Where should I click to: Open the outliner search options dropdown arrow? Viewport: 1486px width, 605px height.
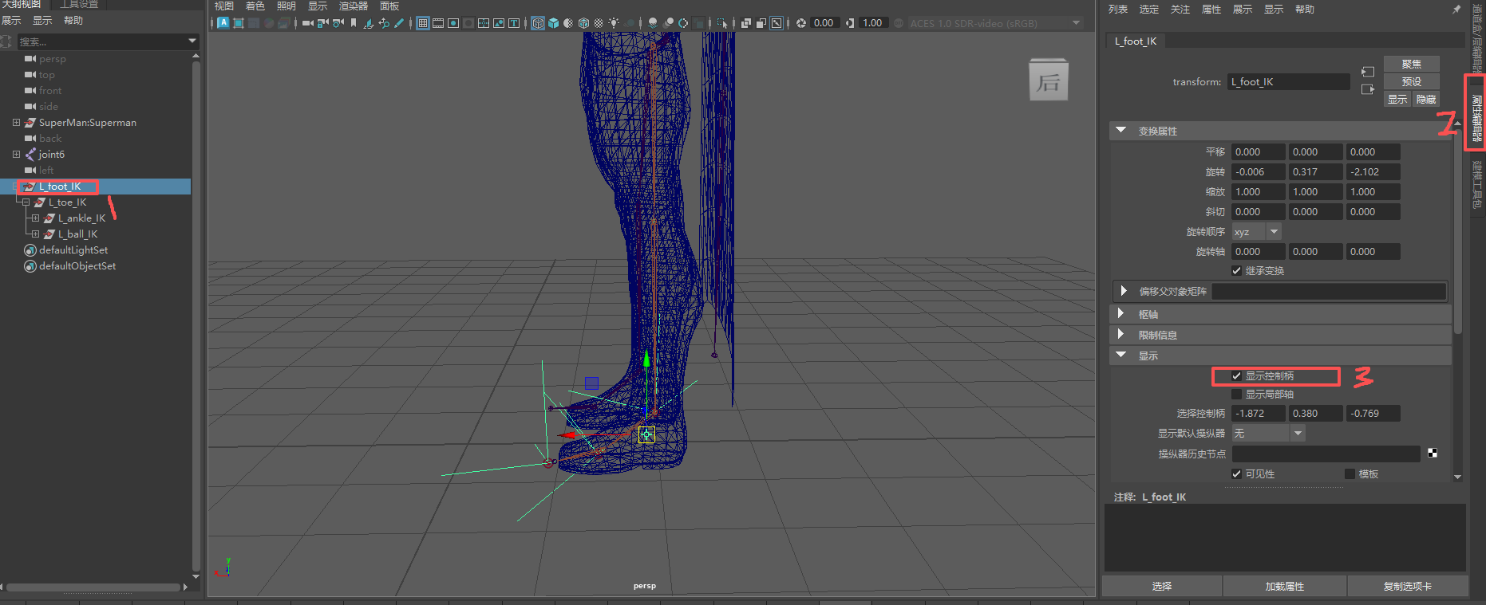(x=192, y=41)
